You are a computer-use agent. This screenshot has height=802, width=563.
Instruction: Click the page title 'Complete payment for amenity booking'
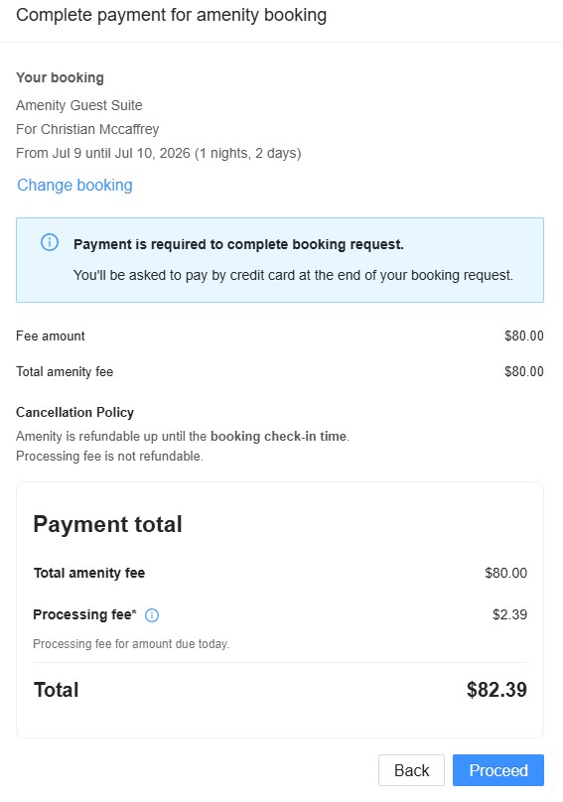[172, 15]
